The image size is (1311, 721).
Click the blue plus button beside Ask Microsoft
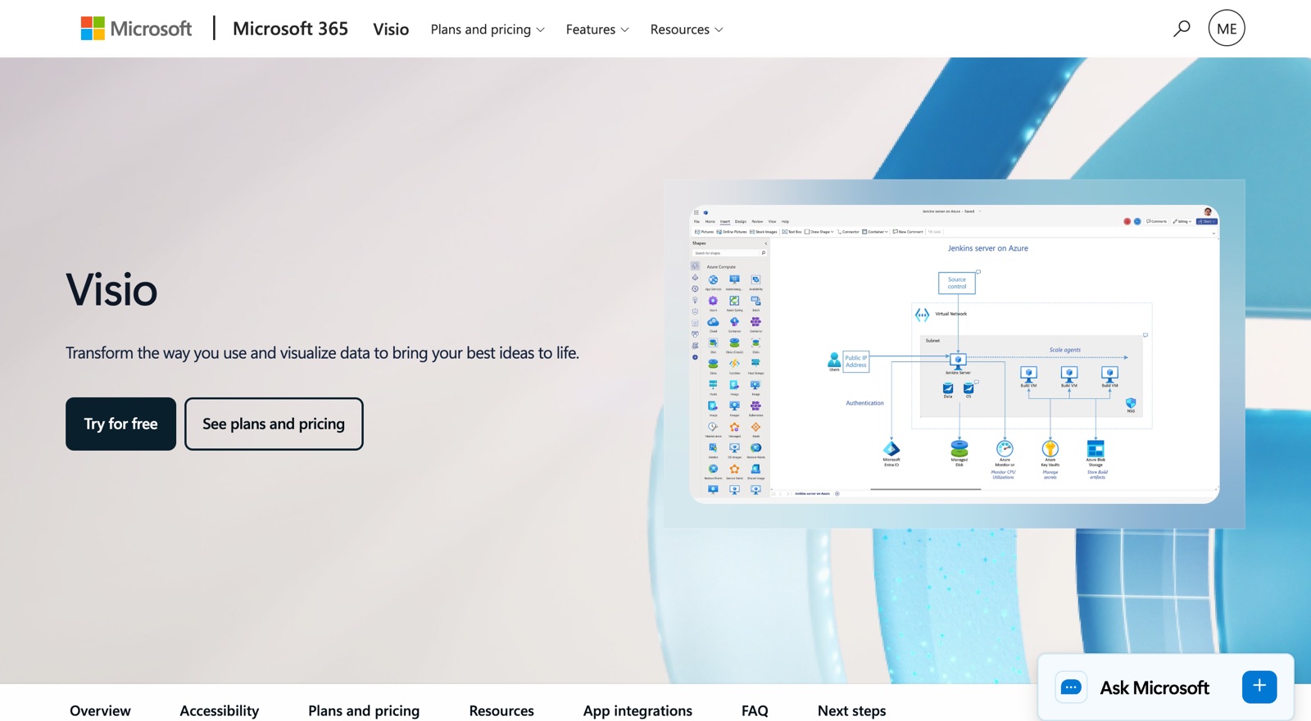click(1259, 687)
